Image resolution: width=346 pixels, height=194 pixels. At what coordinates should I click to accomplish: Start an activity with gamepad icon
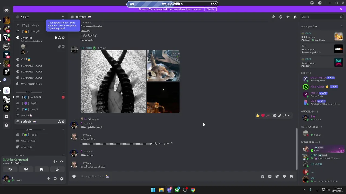(x=42, y=169)
